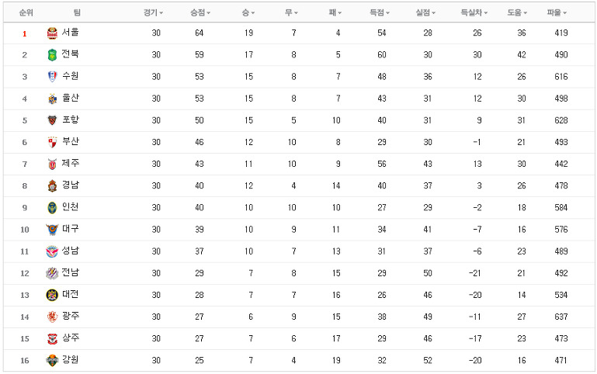The height and width of the screenshot is (374, 597).
Task: Open the 부산 team name link
Action: tap(71, 141)
